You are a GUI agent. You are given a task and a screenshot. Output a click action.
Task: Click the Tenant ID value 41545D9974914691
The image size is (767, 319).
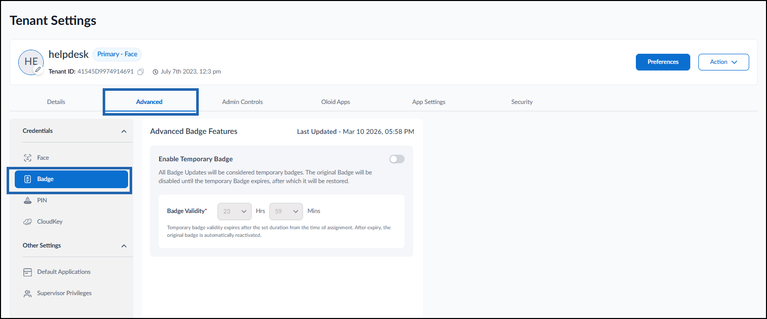click(x=106, y=72)
